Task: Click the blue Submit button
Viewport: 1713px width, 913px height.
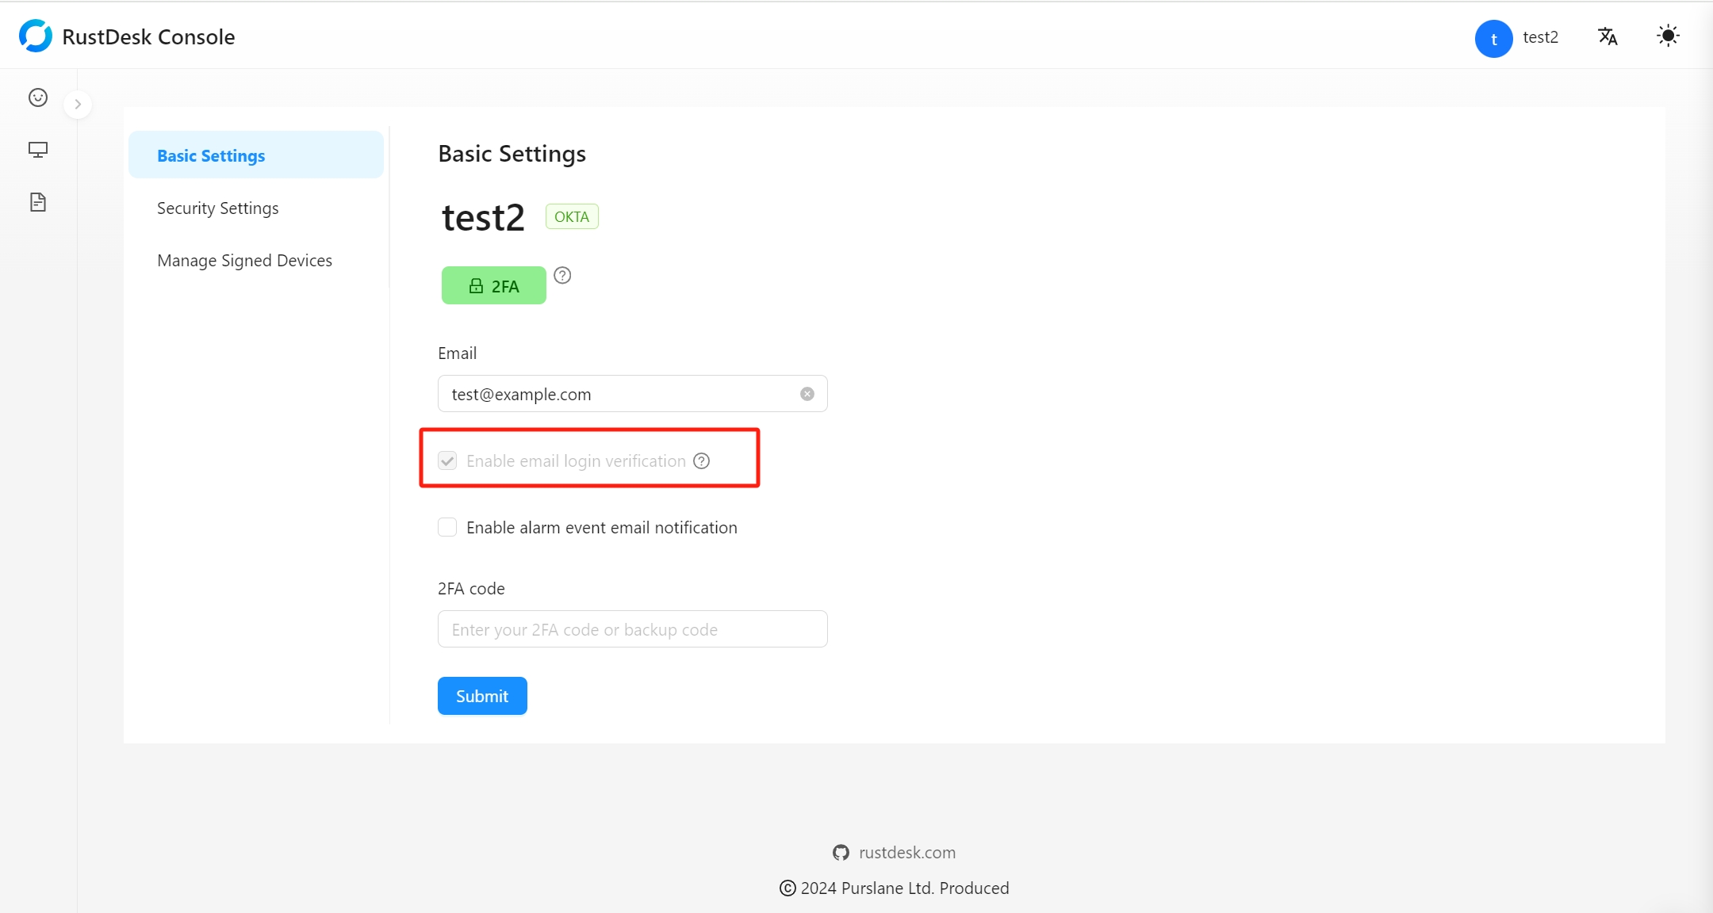Action: [x=482, y=696]
